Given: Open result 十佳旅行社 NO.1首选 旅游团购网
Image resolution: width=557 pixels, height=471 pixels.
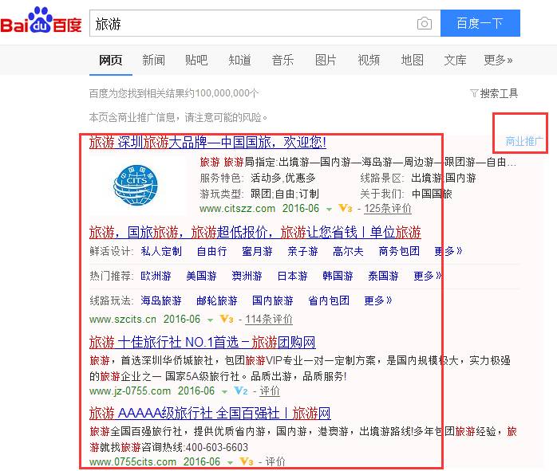Looking at the screenshot, I should (x=203, y=343).
